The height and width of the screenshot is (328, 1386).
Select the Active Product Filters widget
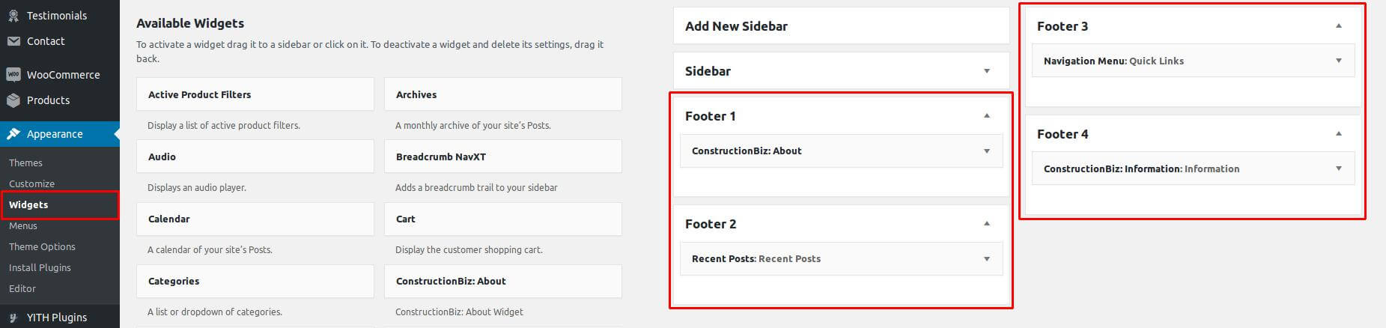255,94
